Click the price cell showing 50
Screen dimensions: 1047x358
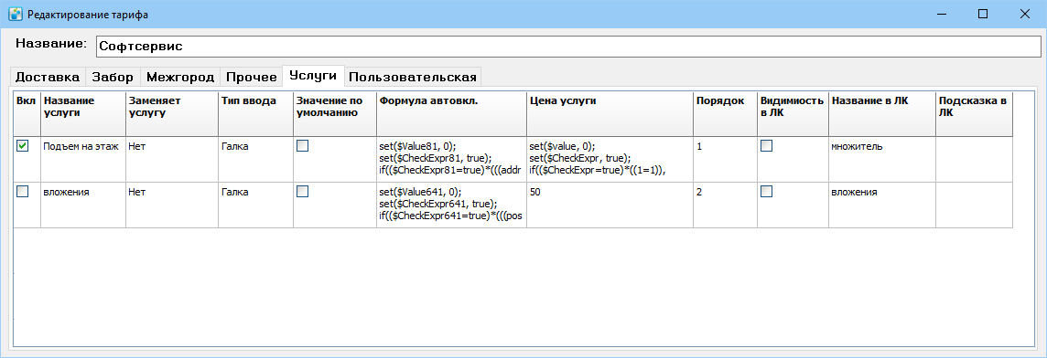click(x=610, y=205)
